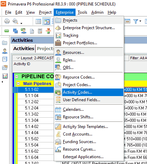Collapse the left sidebar arrow

[2, 82]
